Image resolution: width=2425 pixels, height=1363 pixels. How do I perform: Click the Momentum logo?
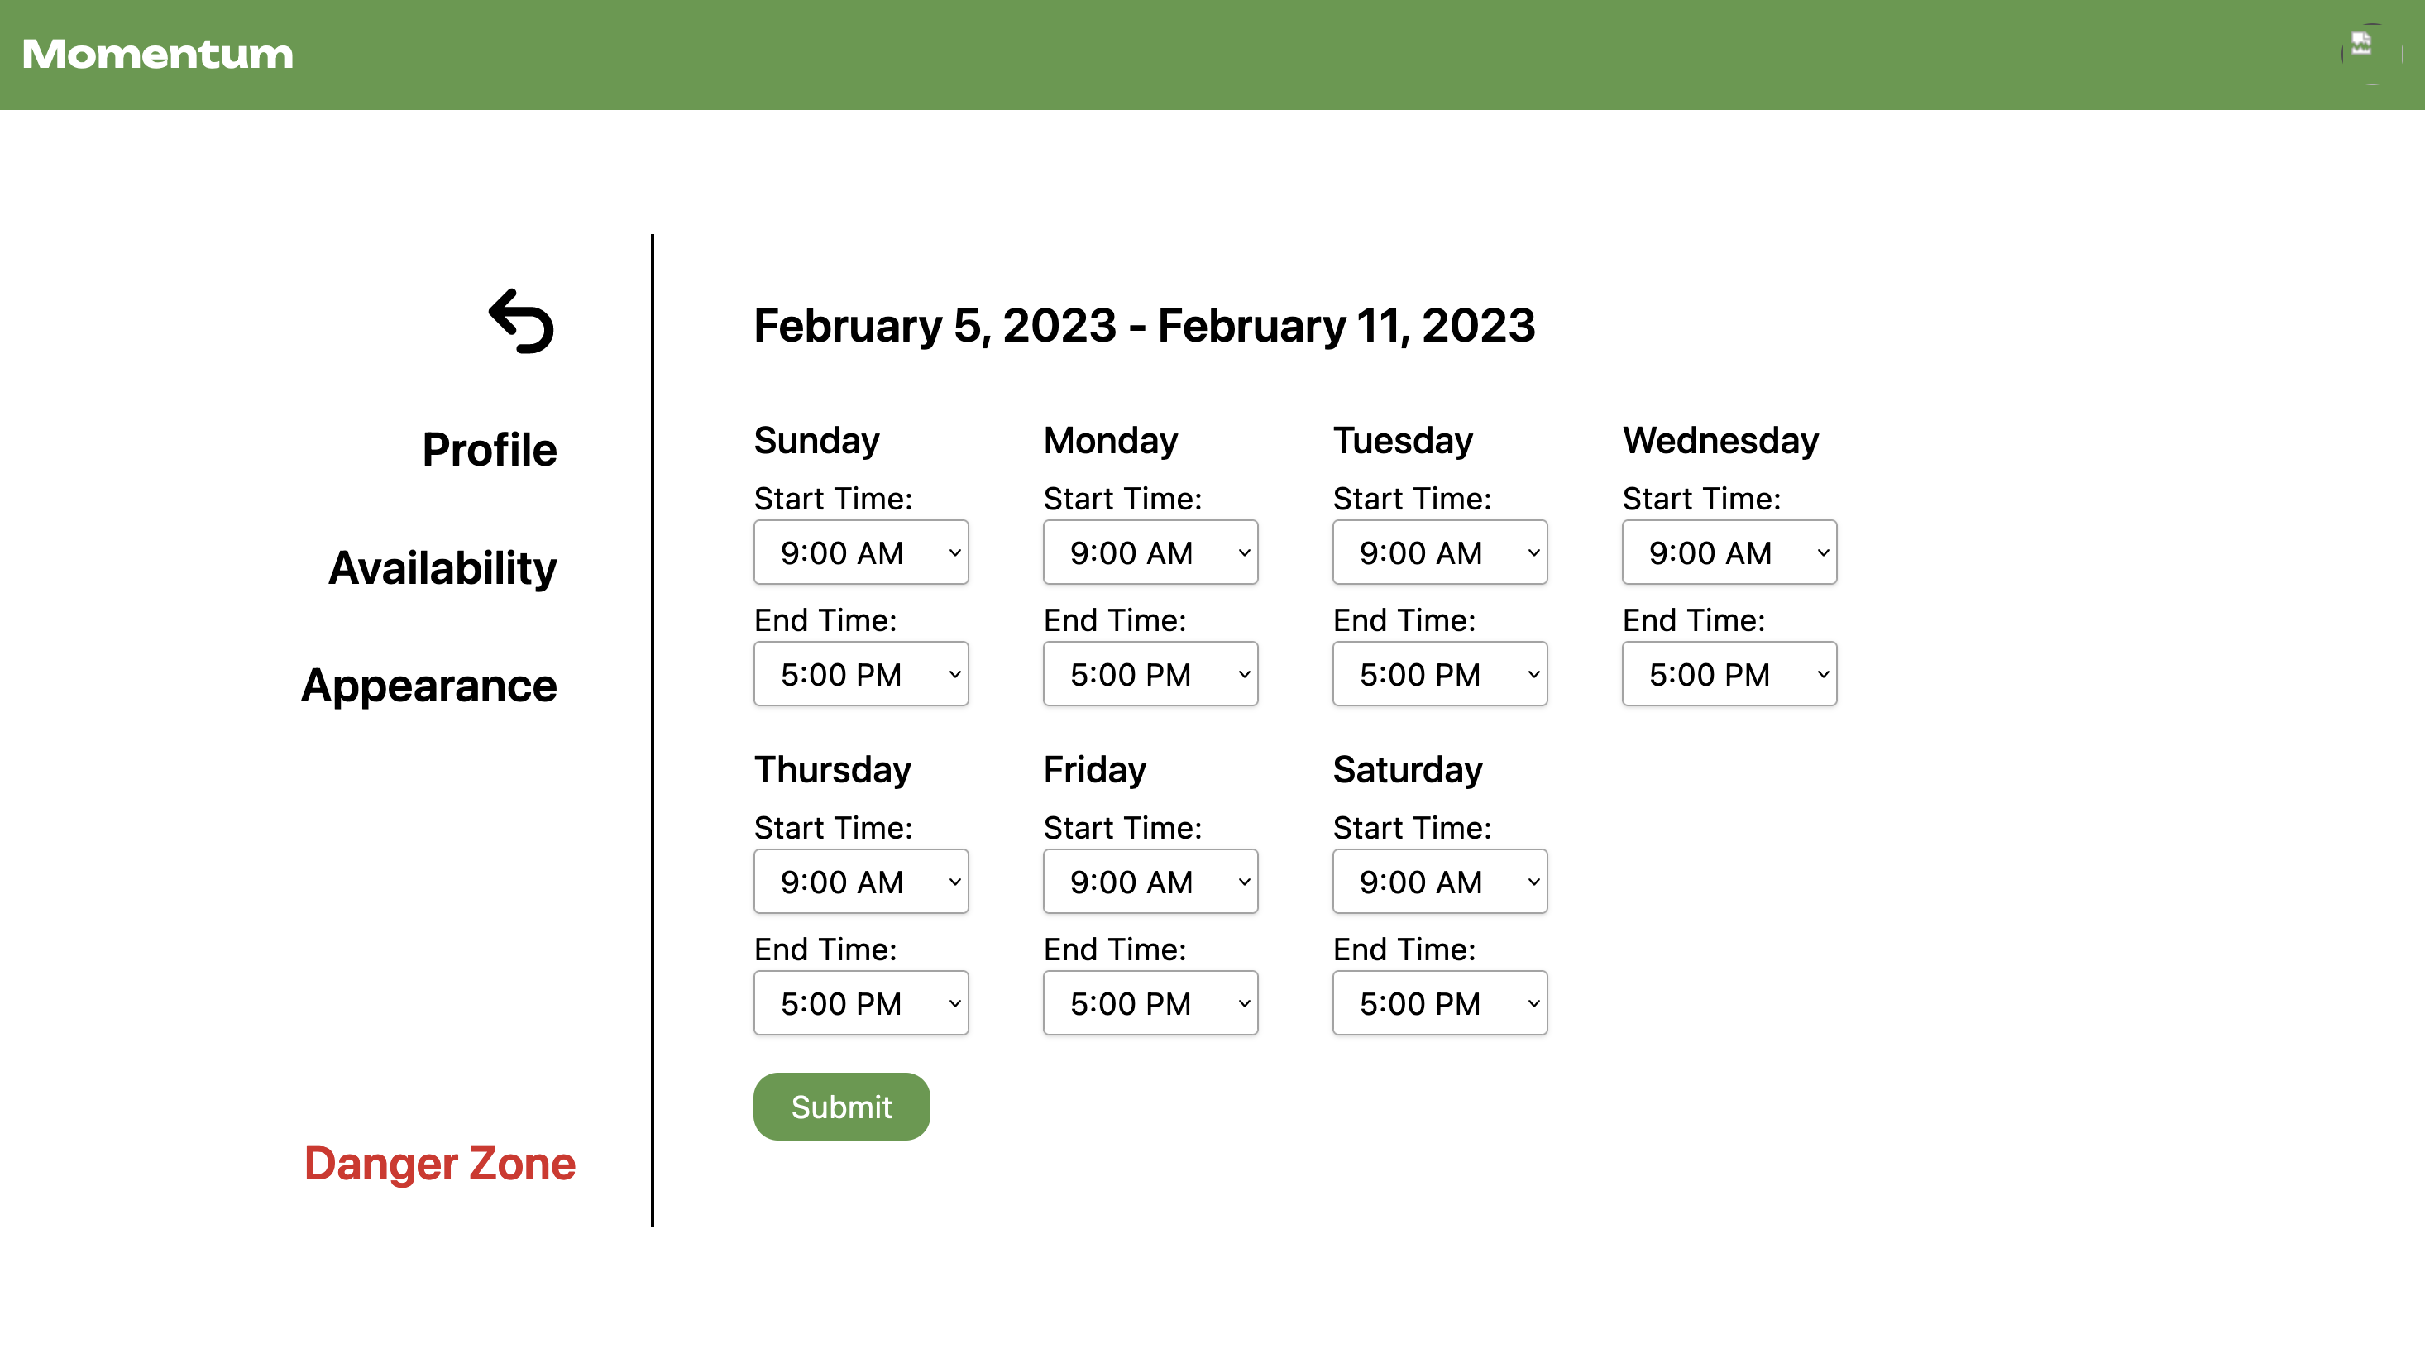point(157,55)
